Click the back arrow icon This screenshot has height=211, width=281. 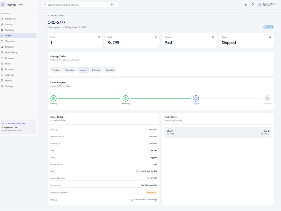pos(49,15)
